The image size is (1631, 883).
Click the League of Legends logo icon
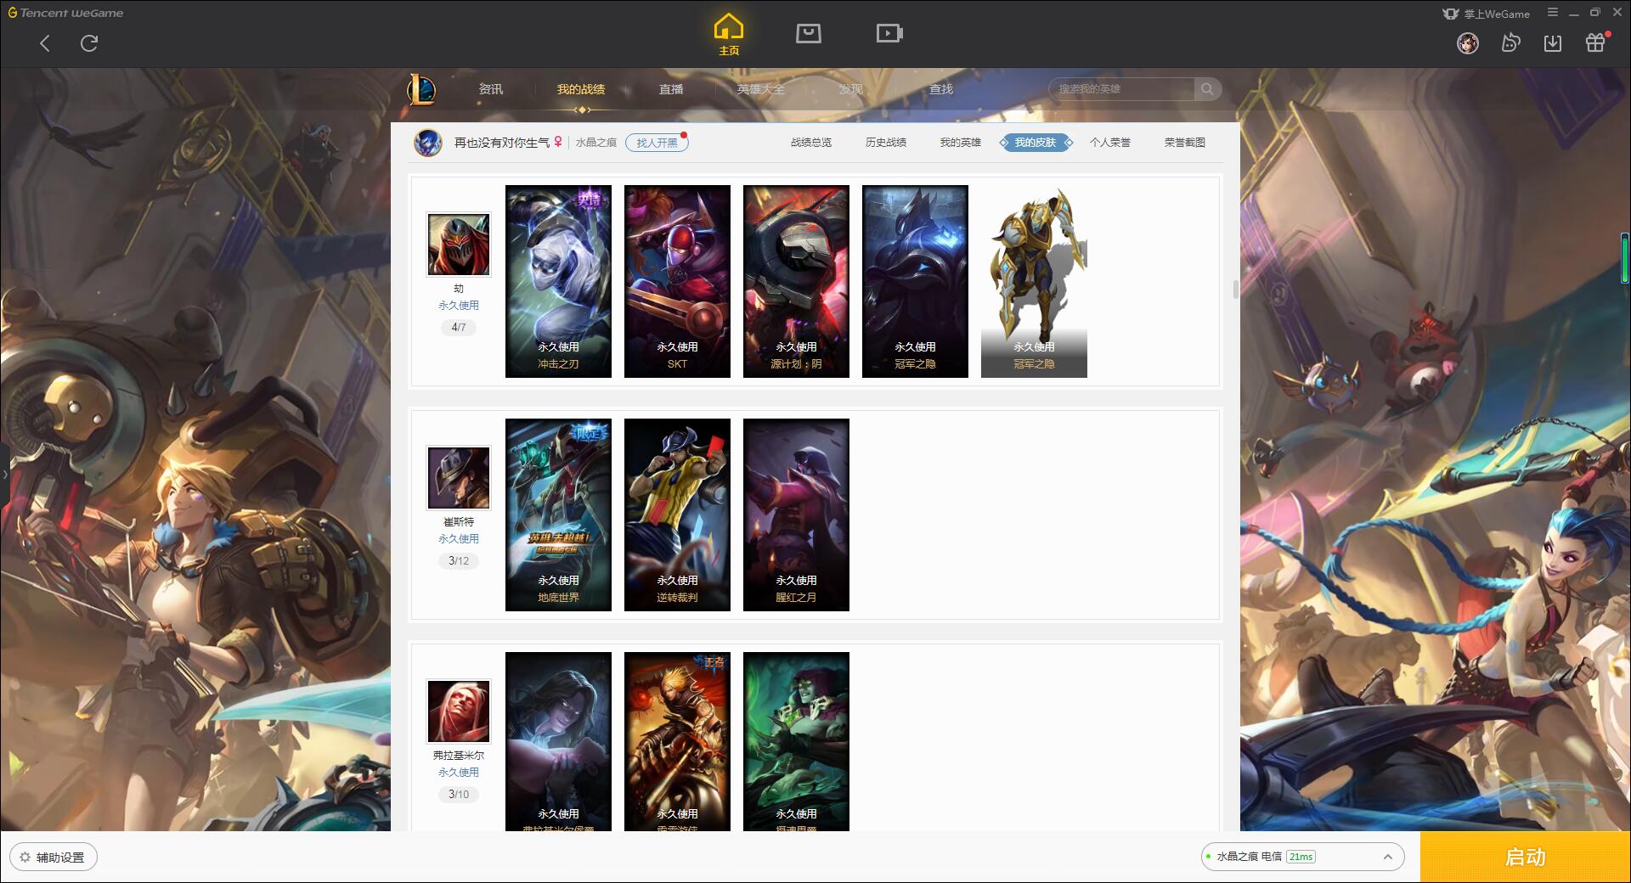pos(422,89)
